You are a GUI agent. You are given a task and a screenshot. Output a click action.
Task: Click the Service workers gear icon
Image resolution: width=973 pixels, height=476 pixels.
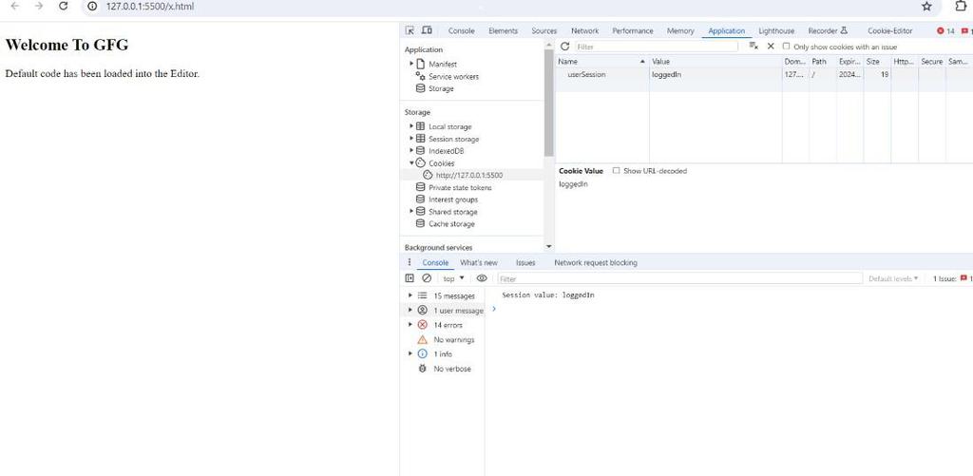(x=420, y=76)
